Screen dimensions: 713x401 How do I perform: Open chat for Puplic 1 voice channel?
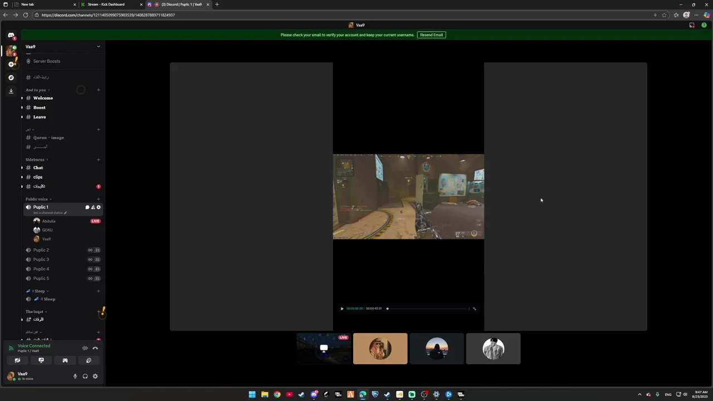pos(87,207)
